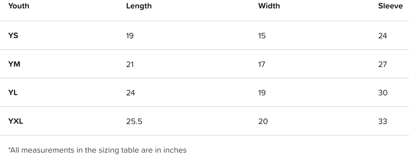Select the YXL size row label
This screenshot has height=157, width=409.
(16, 121)
